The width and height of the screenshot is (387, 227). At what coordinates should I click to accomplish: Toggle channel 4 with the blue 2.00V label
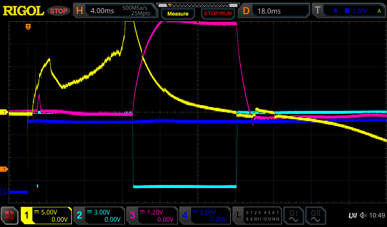click(204, 216)
